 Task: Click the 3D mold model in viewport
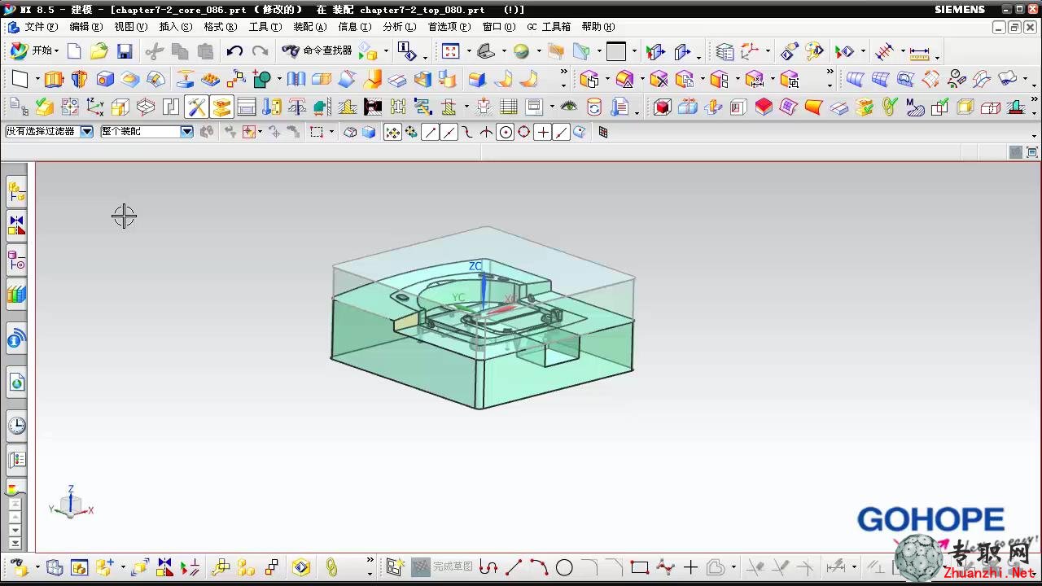(483, 317)
